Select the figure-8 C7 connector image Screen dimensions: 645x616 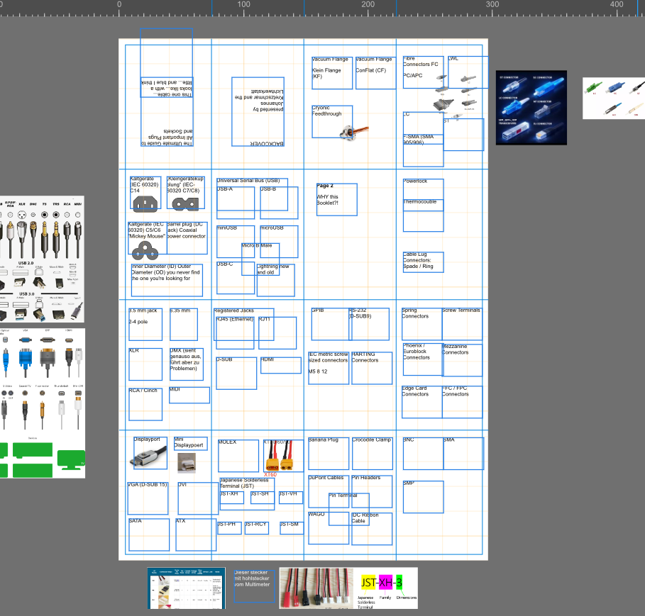click(x=185, y=204)
